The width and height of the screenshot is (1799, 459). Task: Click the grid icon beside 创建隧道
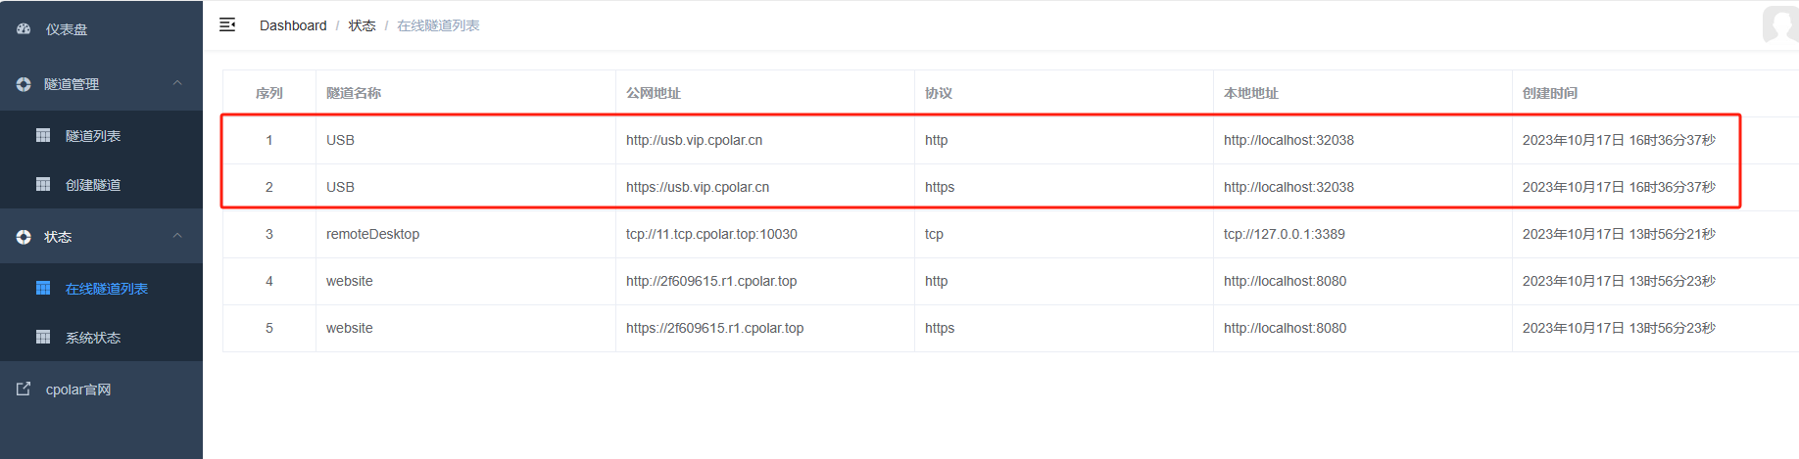pos(43,184)
